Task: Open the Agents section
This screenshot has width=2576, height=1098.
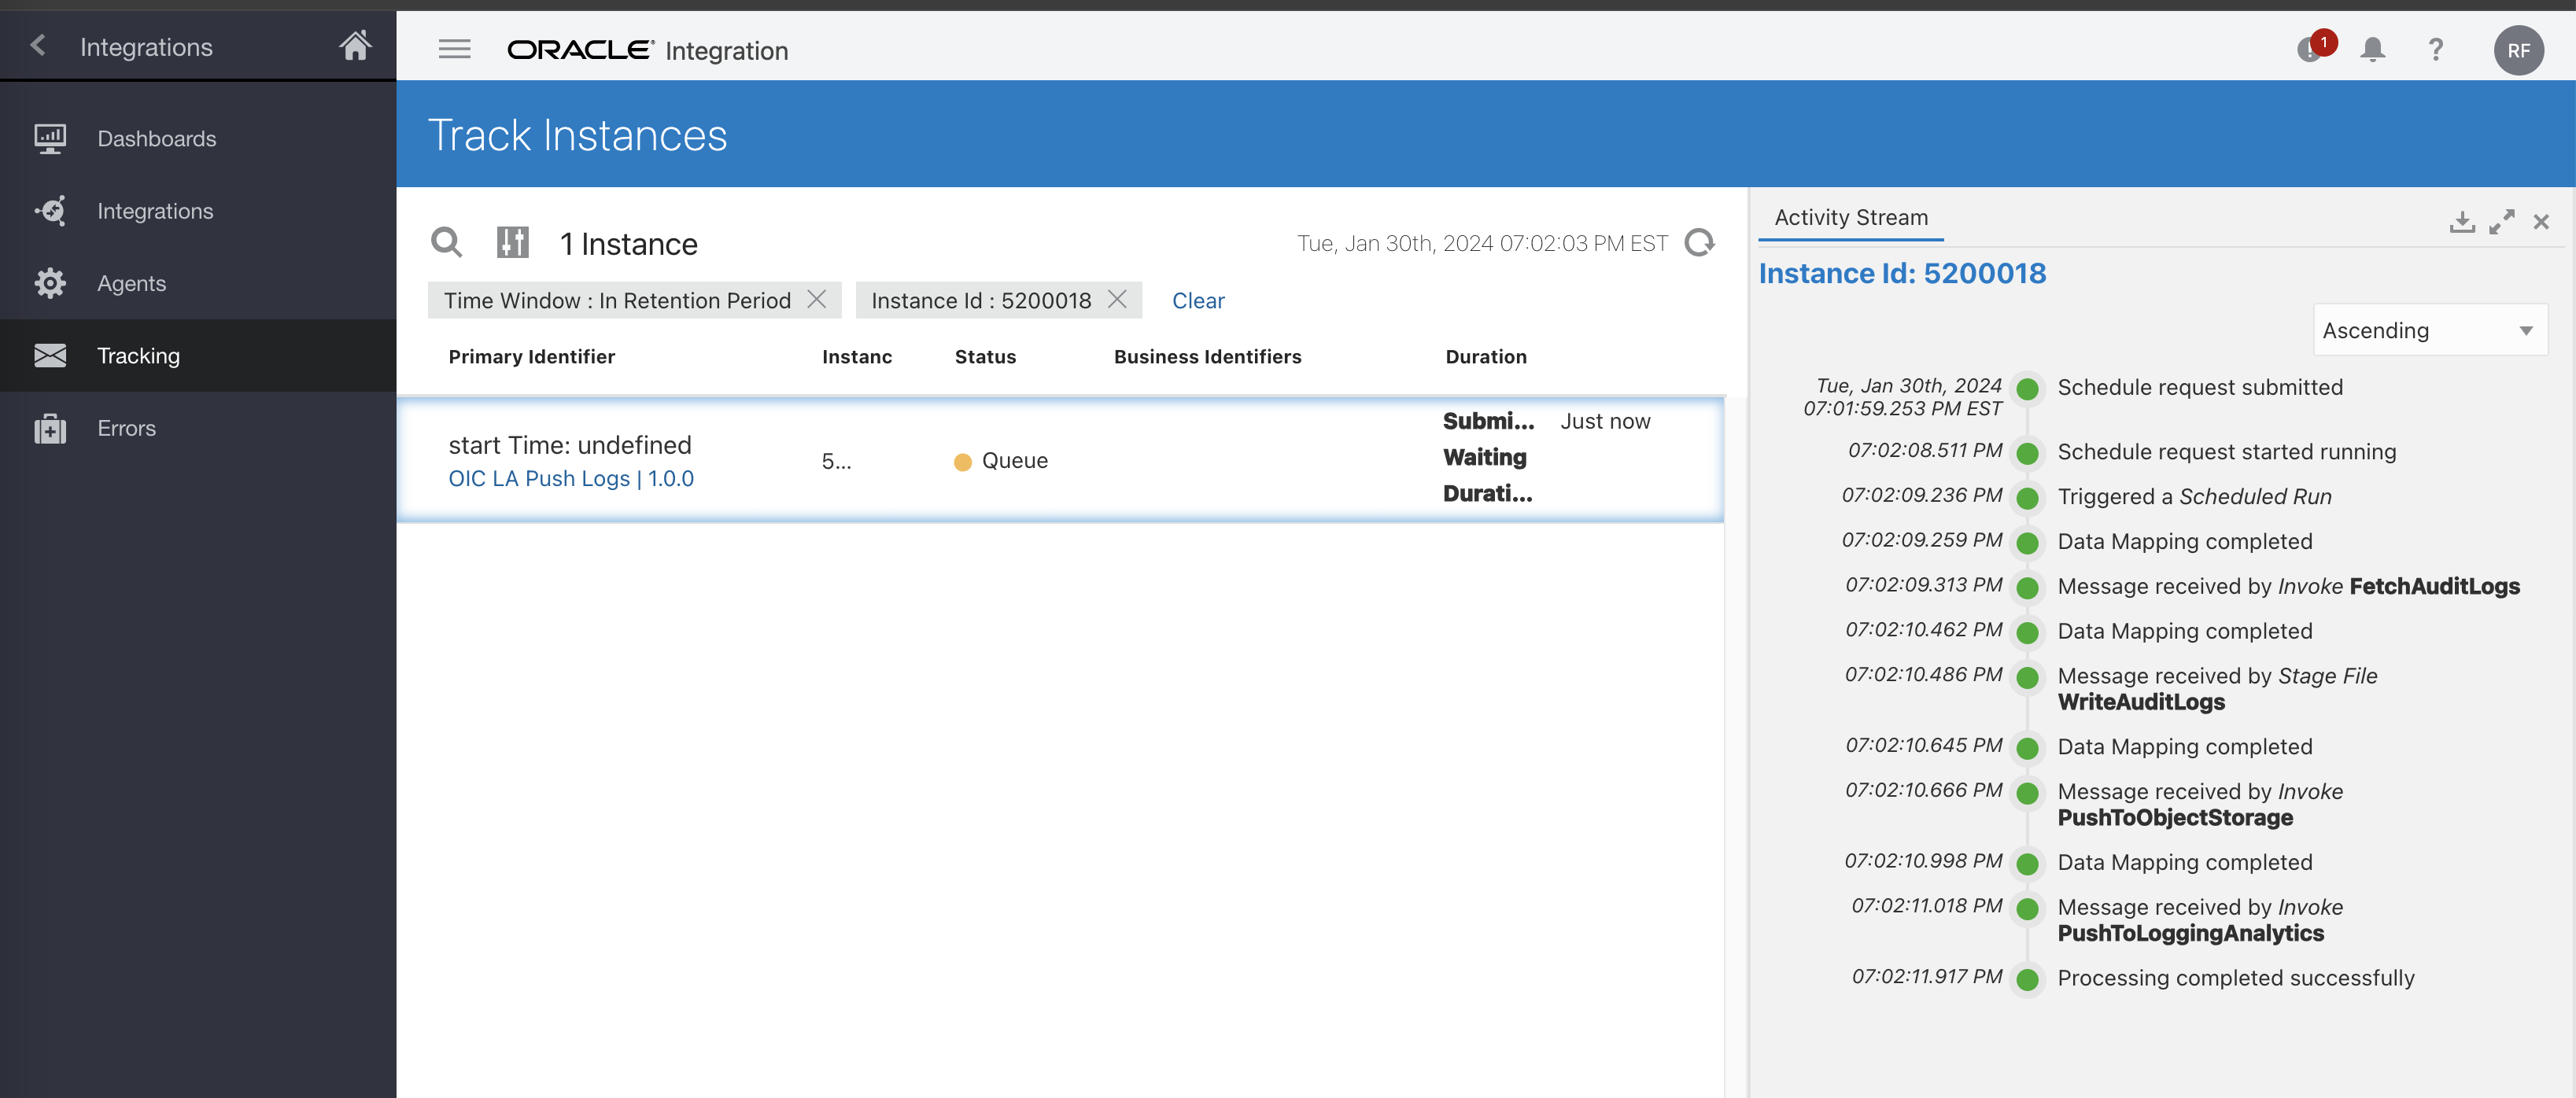Action: (x=131, y=283)
